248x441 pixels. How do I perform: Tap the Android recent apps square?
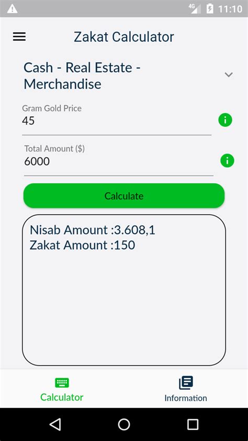pyautogui.click(x=193, y=424)
